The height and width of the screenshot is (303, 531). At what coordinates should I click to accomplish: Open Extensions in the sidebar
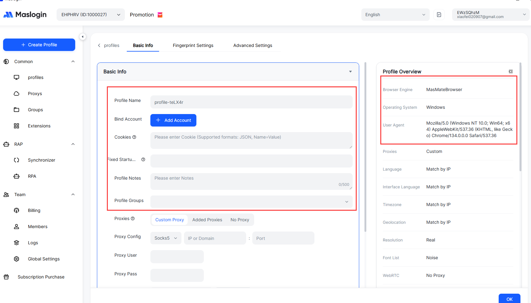(39, 126)
